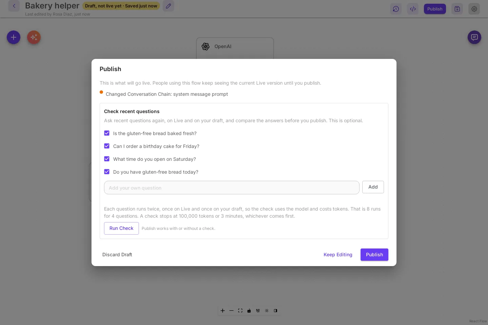
Task: Uncheck 'What time do you open on Saturday?'
Action: pyautogui.click(x=107, y=159)
